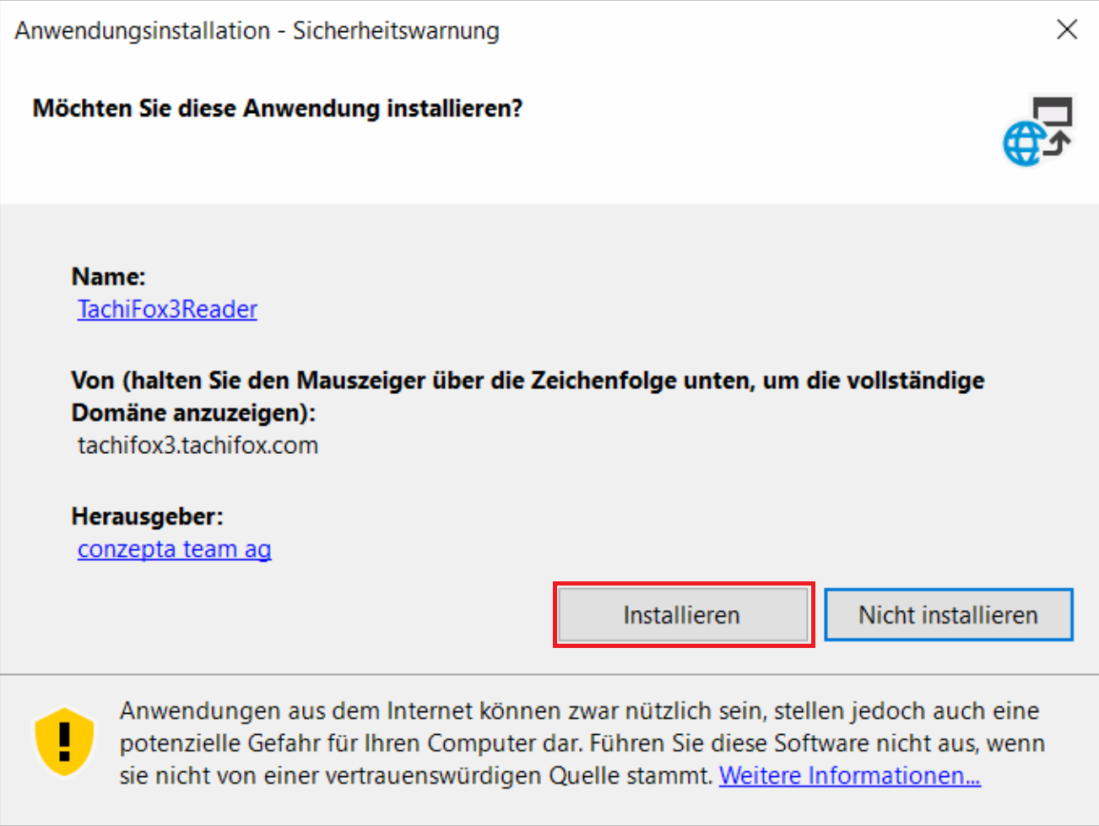Click the tachifox3.tachifox.com domain text
The image size is (1099, 826).
198,445
